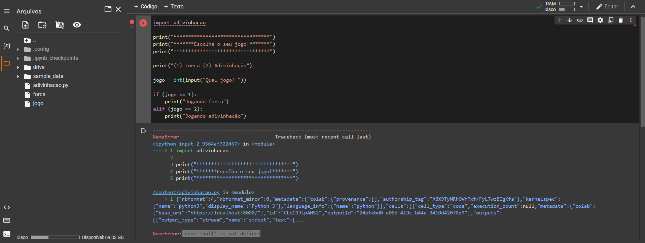Add a code cell with + Código
645x243 pixels.
pos(146,7)
